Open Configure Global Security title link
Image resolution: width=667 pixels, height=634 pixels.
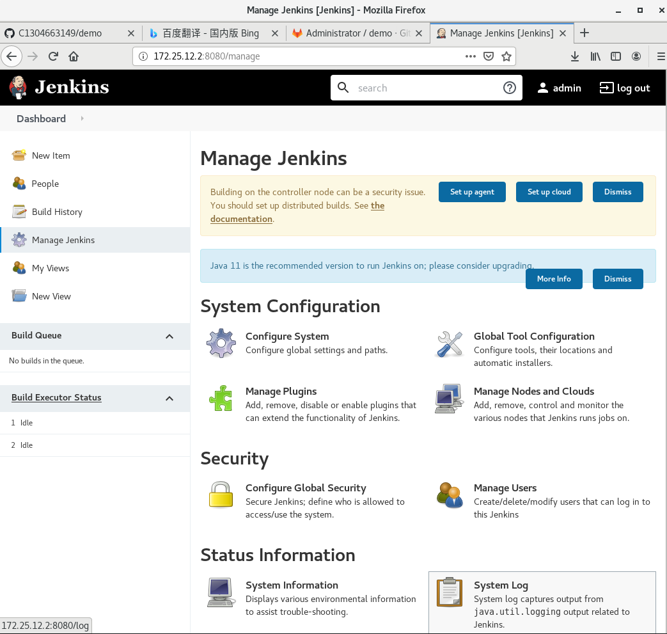[306, 487]
